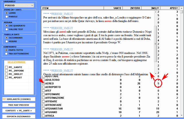Click AEREO 2NYORK value 26
The image size is (184, 119).
(x=139, y=84)
